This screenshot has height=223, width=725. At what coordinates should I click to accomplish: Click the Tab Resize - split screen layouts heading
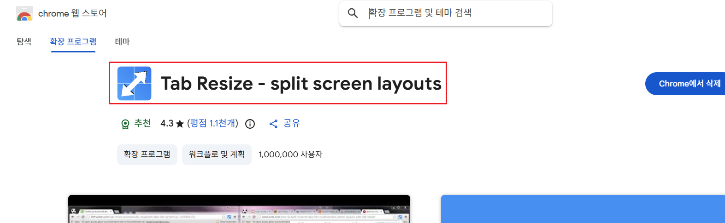point(301,84)
